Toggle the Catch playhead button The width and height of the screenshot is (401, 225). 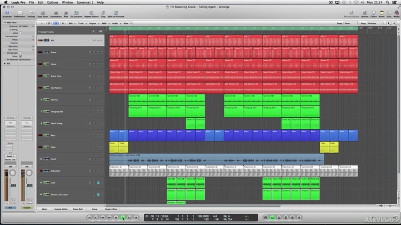56,23
